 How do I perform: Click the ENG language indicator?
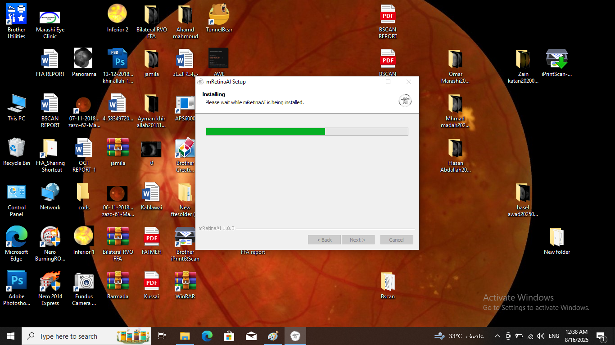pyautogui.click(x=554, y=336)
